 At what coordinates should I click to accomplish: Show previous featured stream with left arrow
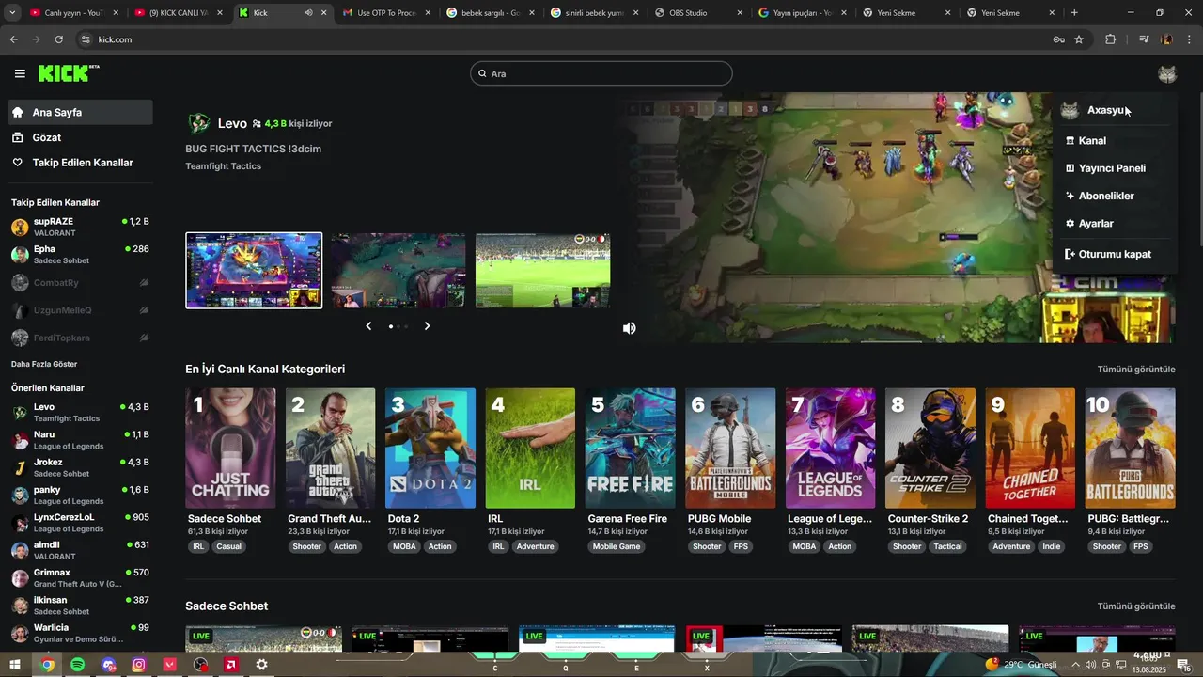[x=368, y=326]
